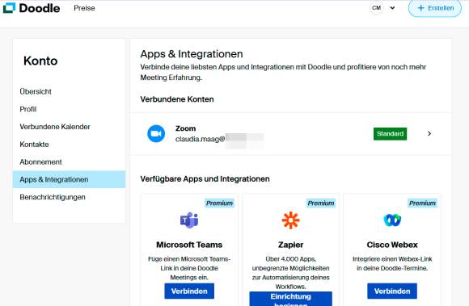469x306 pixels.
Task: Expand the account dropdown arrow next to CM
Action: (x=392, y=8)
